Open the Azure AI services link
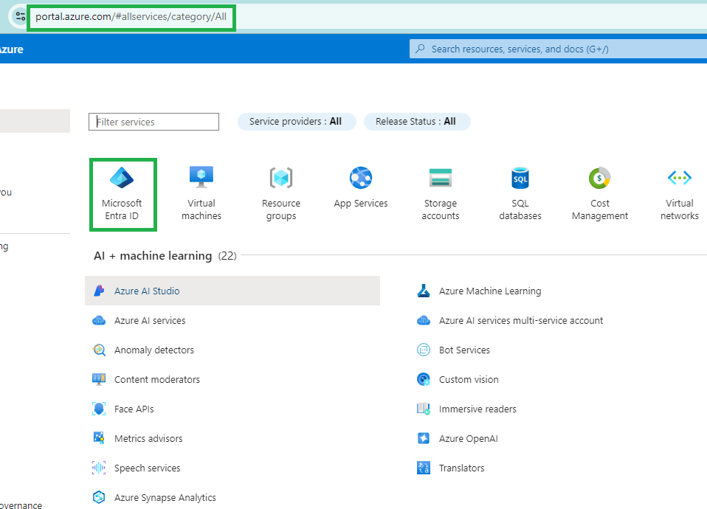 150,321
